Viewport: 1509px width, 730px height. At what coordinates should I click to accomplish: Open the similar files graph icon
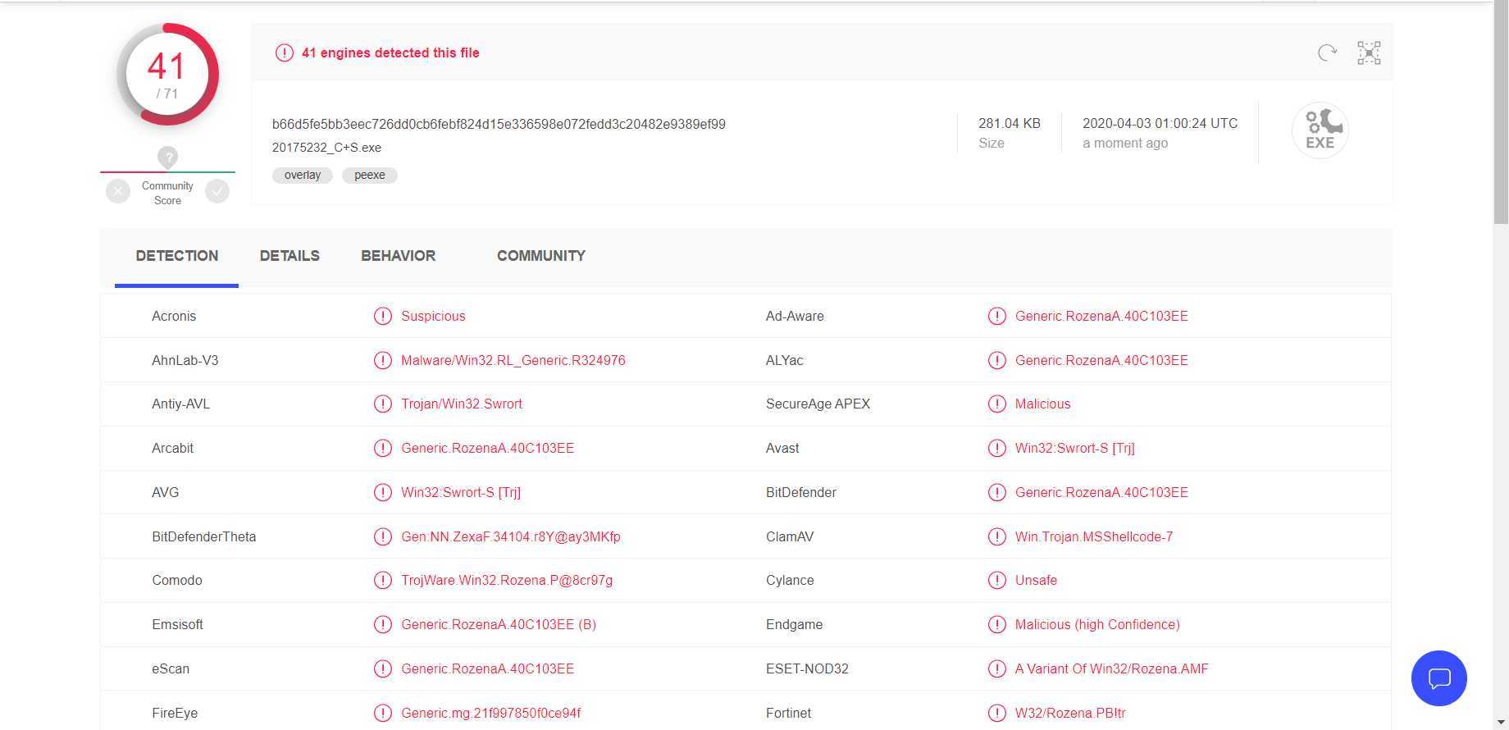click(x=1369, y=52)
